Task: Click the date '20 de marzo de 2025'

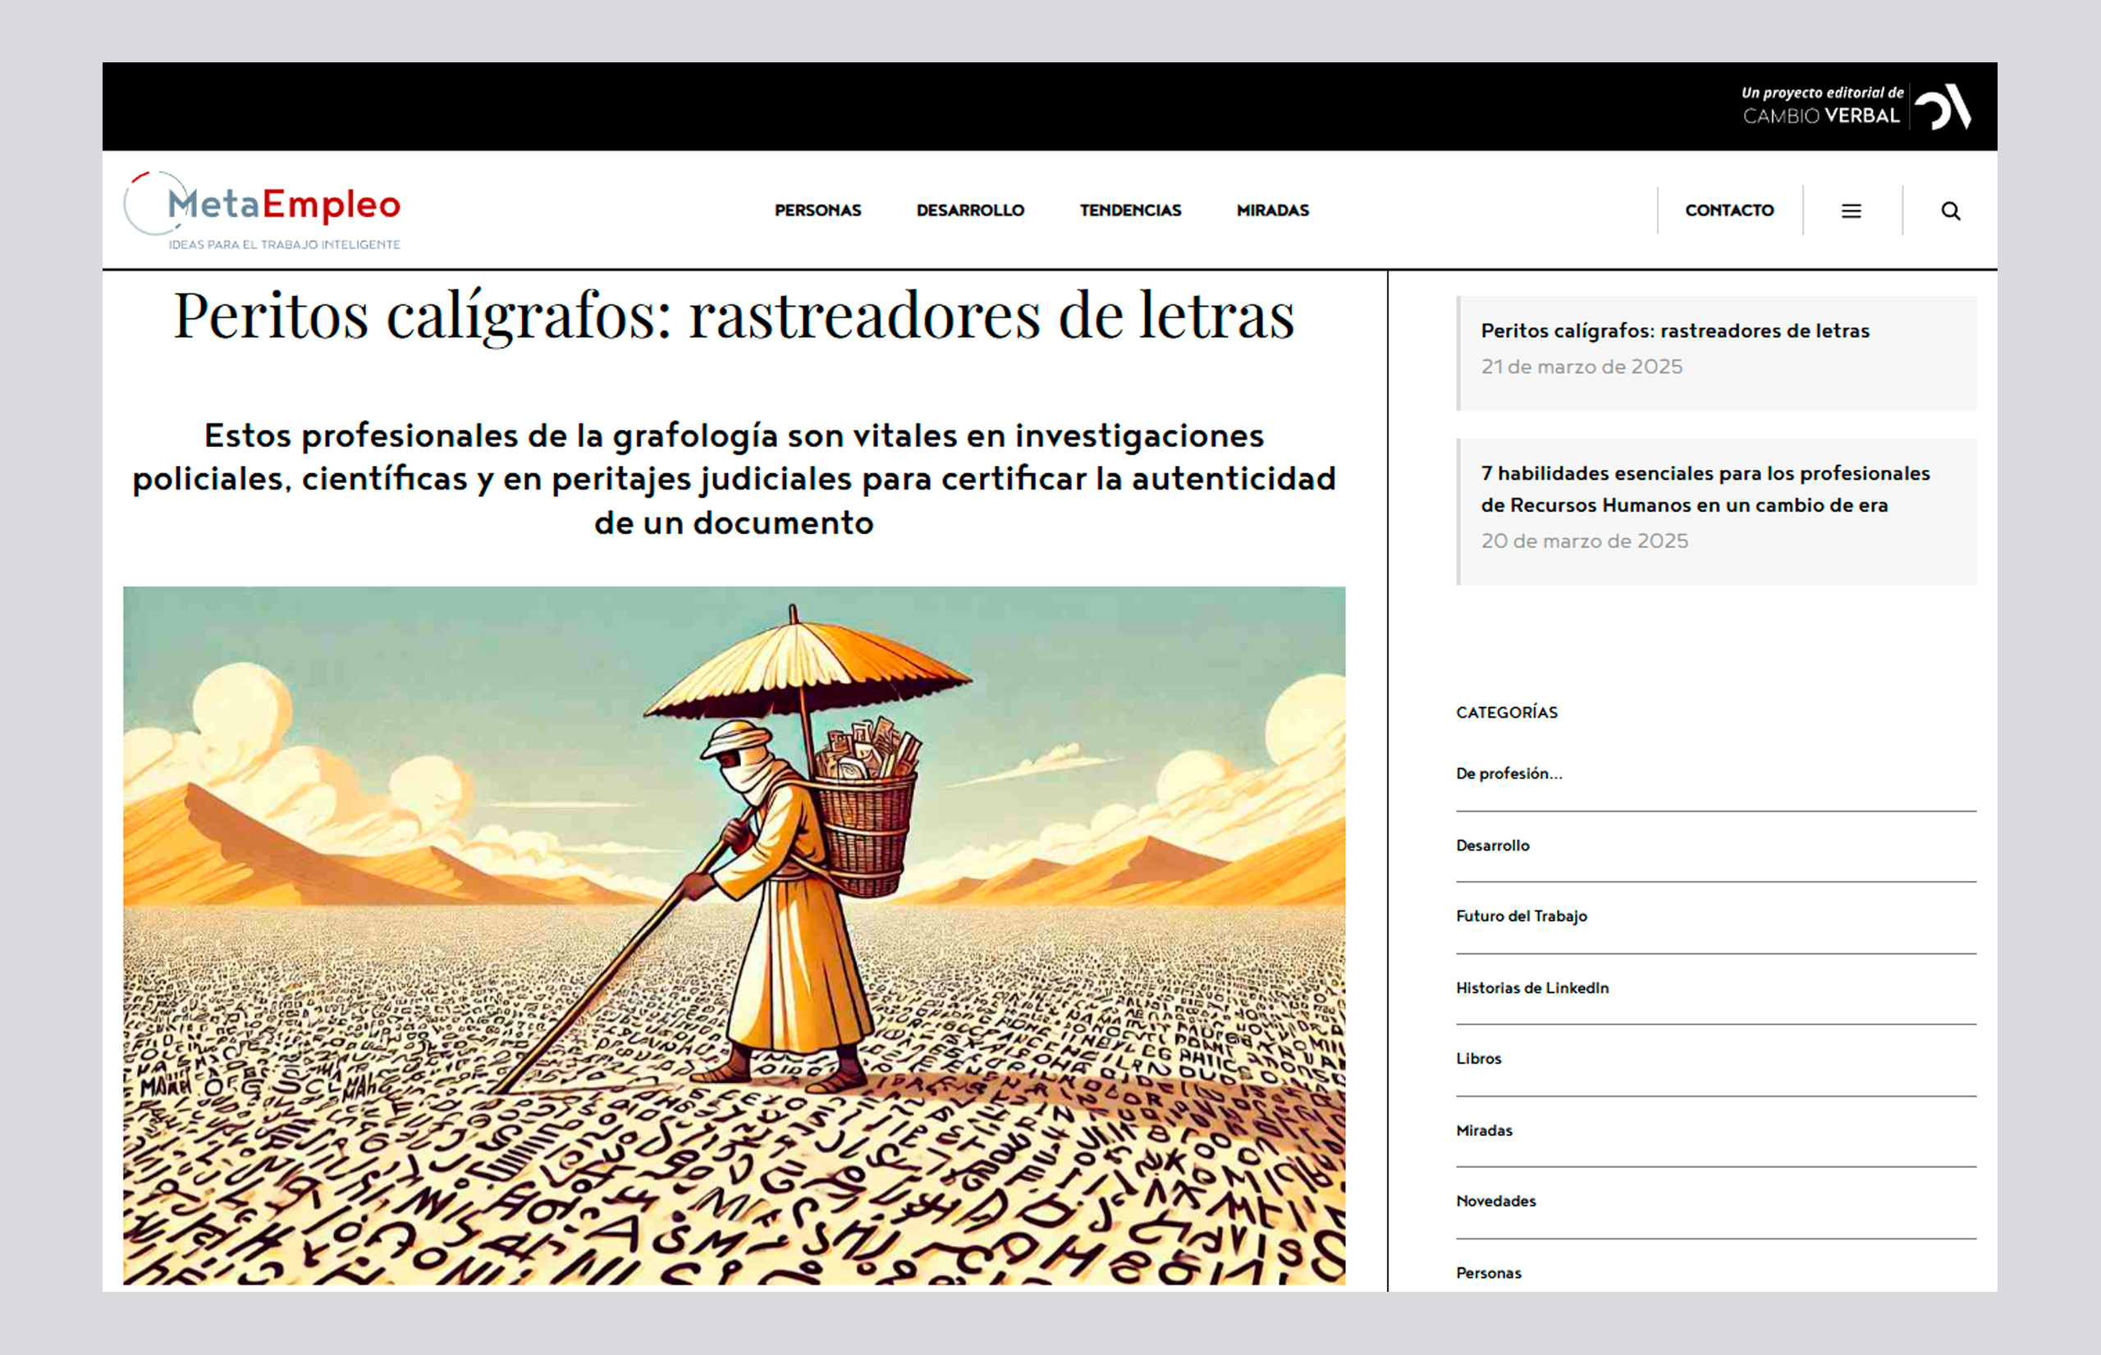Action: pyautogui.click(x=1584, y=541)
